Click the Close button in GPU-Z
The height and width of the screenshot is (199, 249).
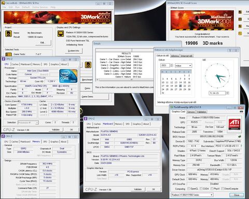pos(237,195)
